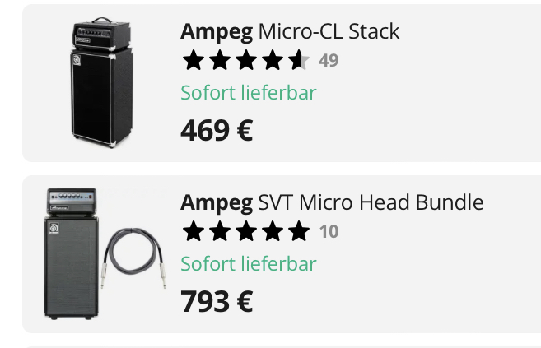
Task: Open the Ampeg Micro-CL Stack product image
Action: click(x=101, y=82)
